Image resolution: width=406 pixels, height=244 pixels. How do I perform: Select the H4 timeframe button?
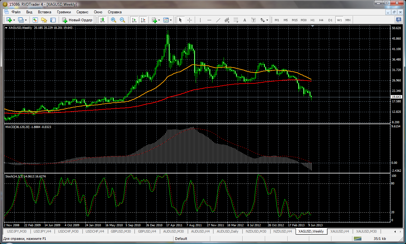click(x=321, y=20)
